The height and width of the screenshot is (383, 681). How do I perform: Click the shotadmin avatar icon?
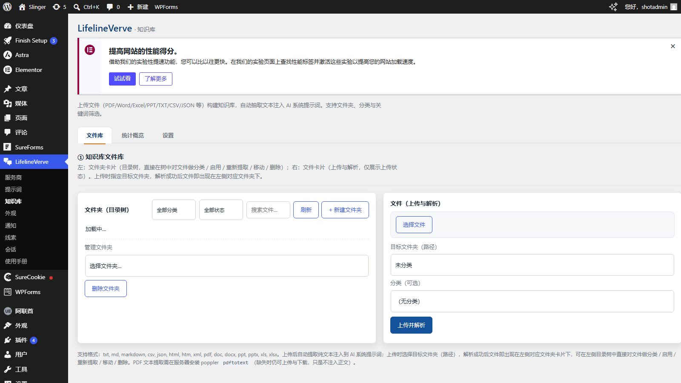pos(674,7)
